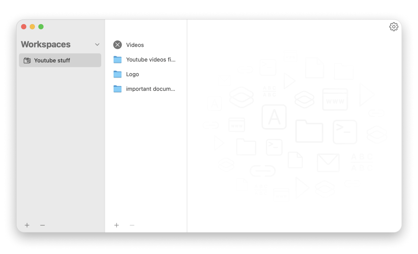418x254 pixels.
Task: Minimize the window with yellow button
Action: click(32, 27)
